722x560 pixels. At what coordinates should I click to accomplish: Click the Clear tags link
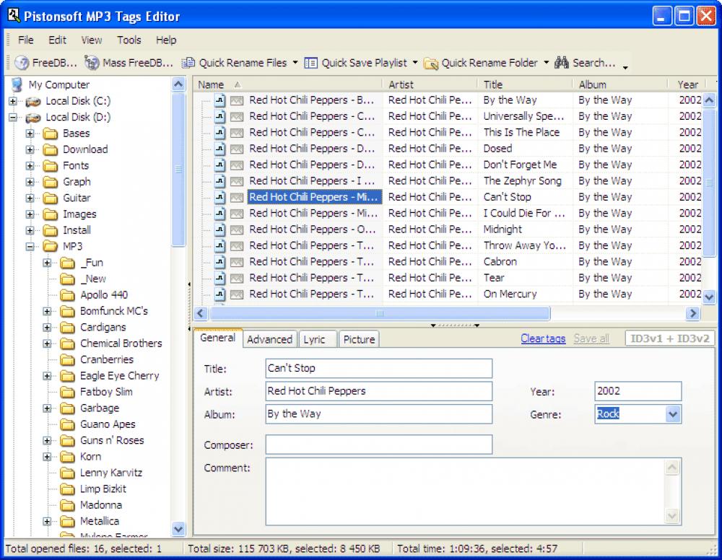pyautogui.click(x=542, y=338)
